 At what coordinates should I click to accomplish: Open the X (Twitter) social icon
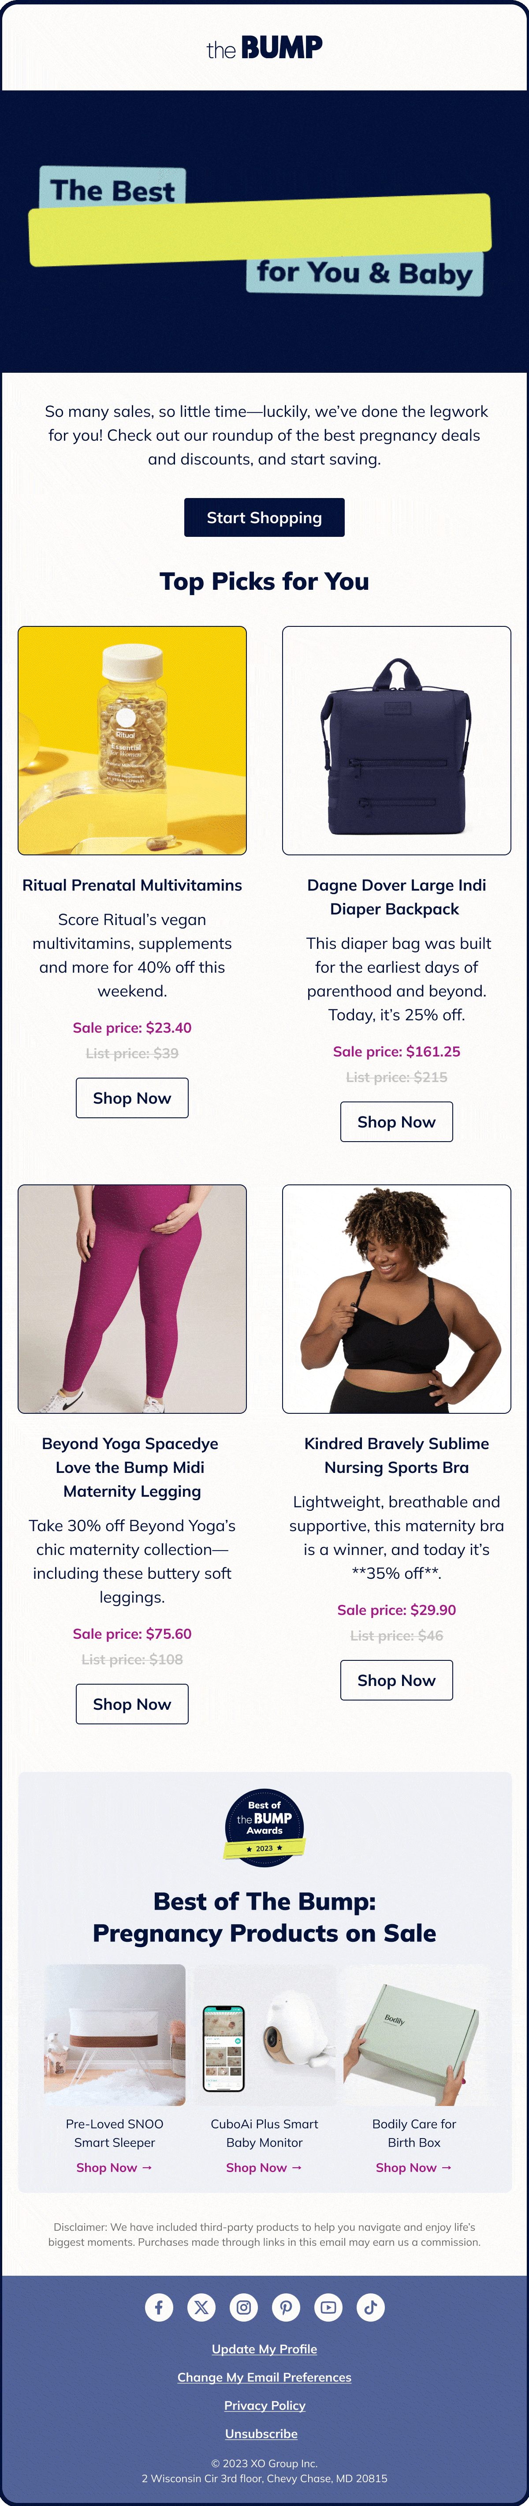[201, 2307]
